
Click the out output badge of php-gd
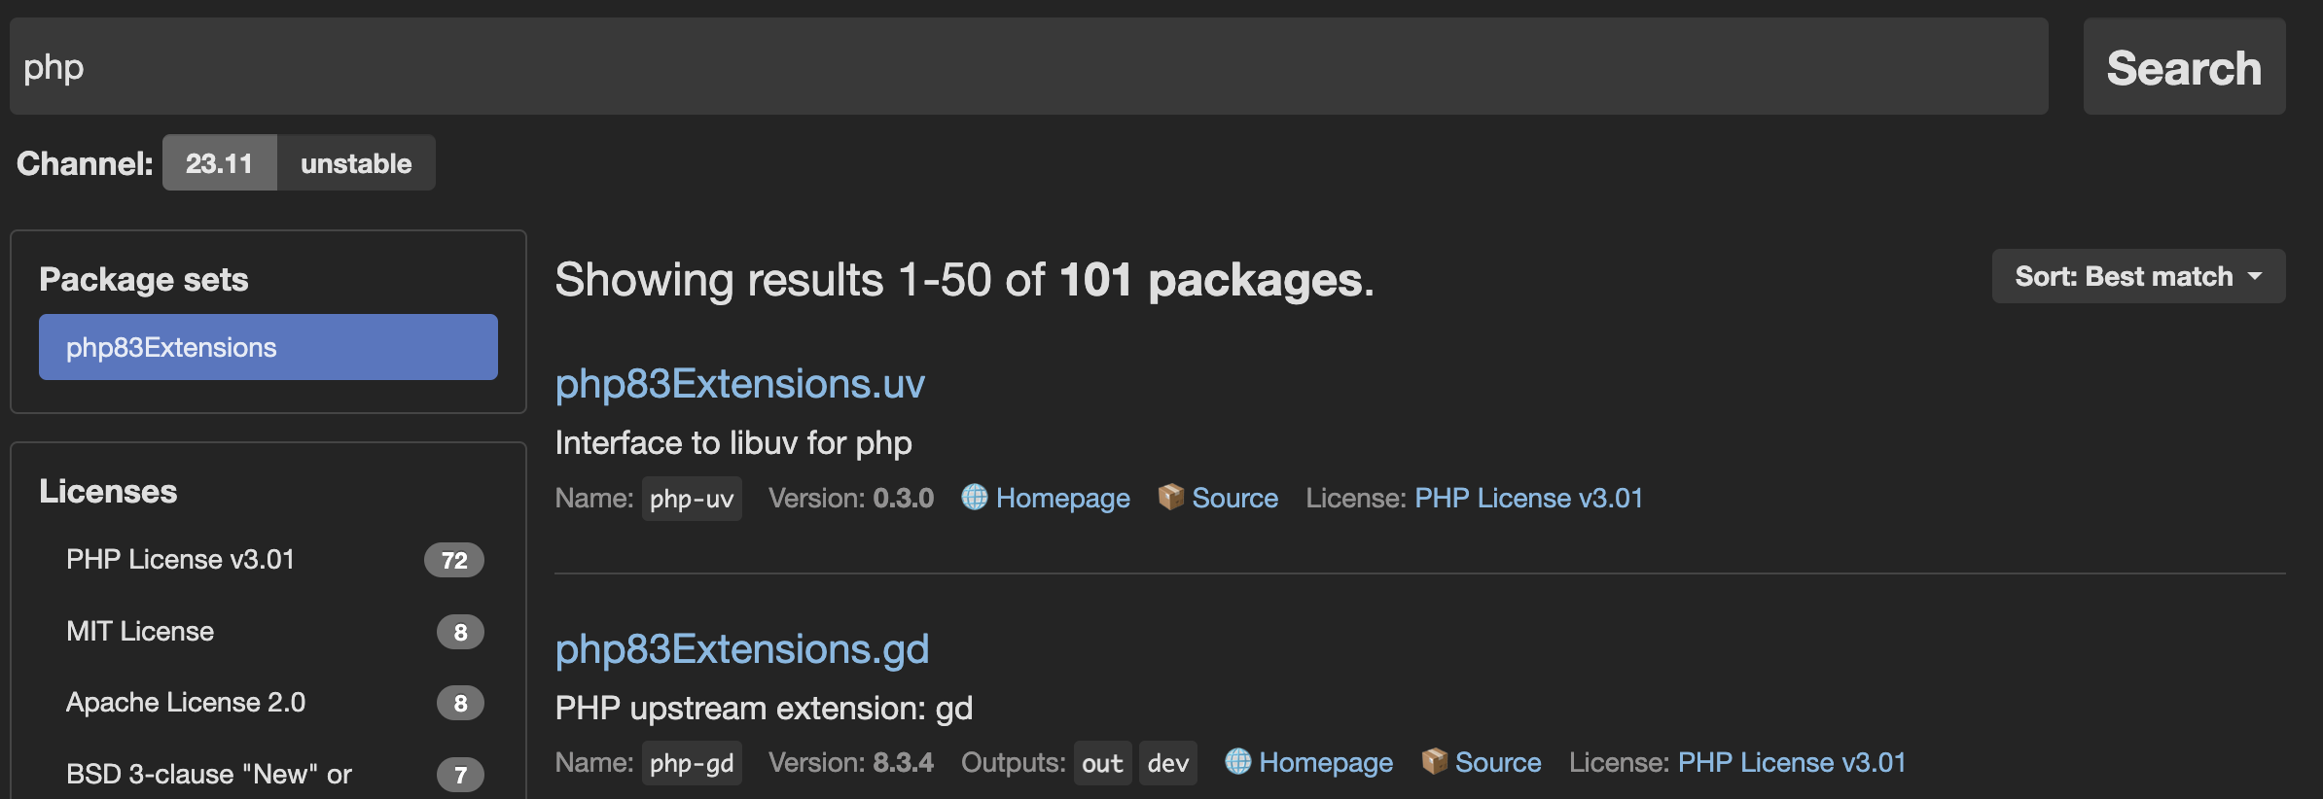click(x=1101, y=763)
